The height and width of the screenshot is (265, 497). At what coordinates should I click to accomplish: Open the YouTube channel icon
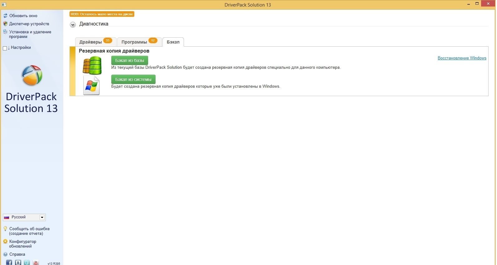pos(36,263)
